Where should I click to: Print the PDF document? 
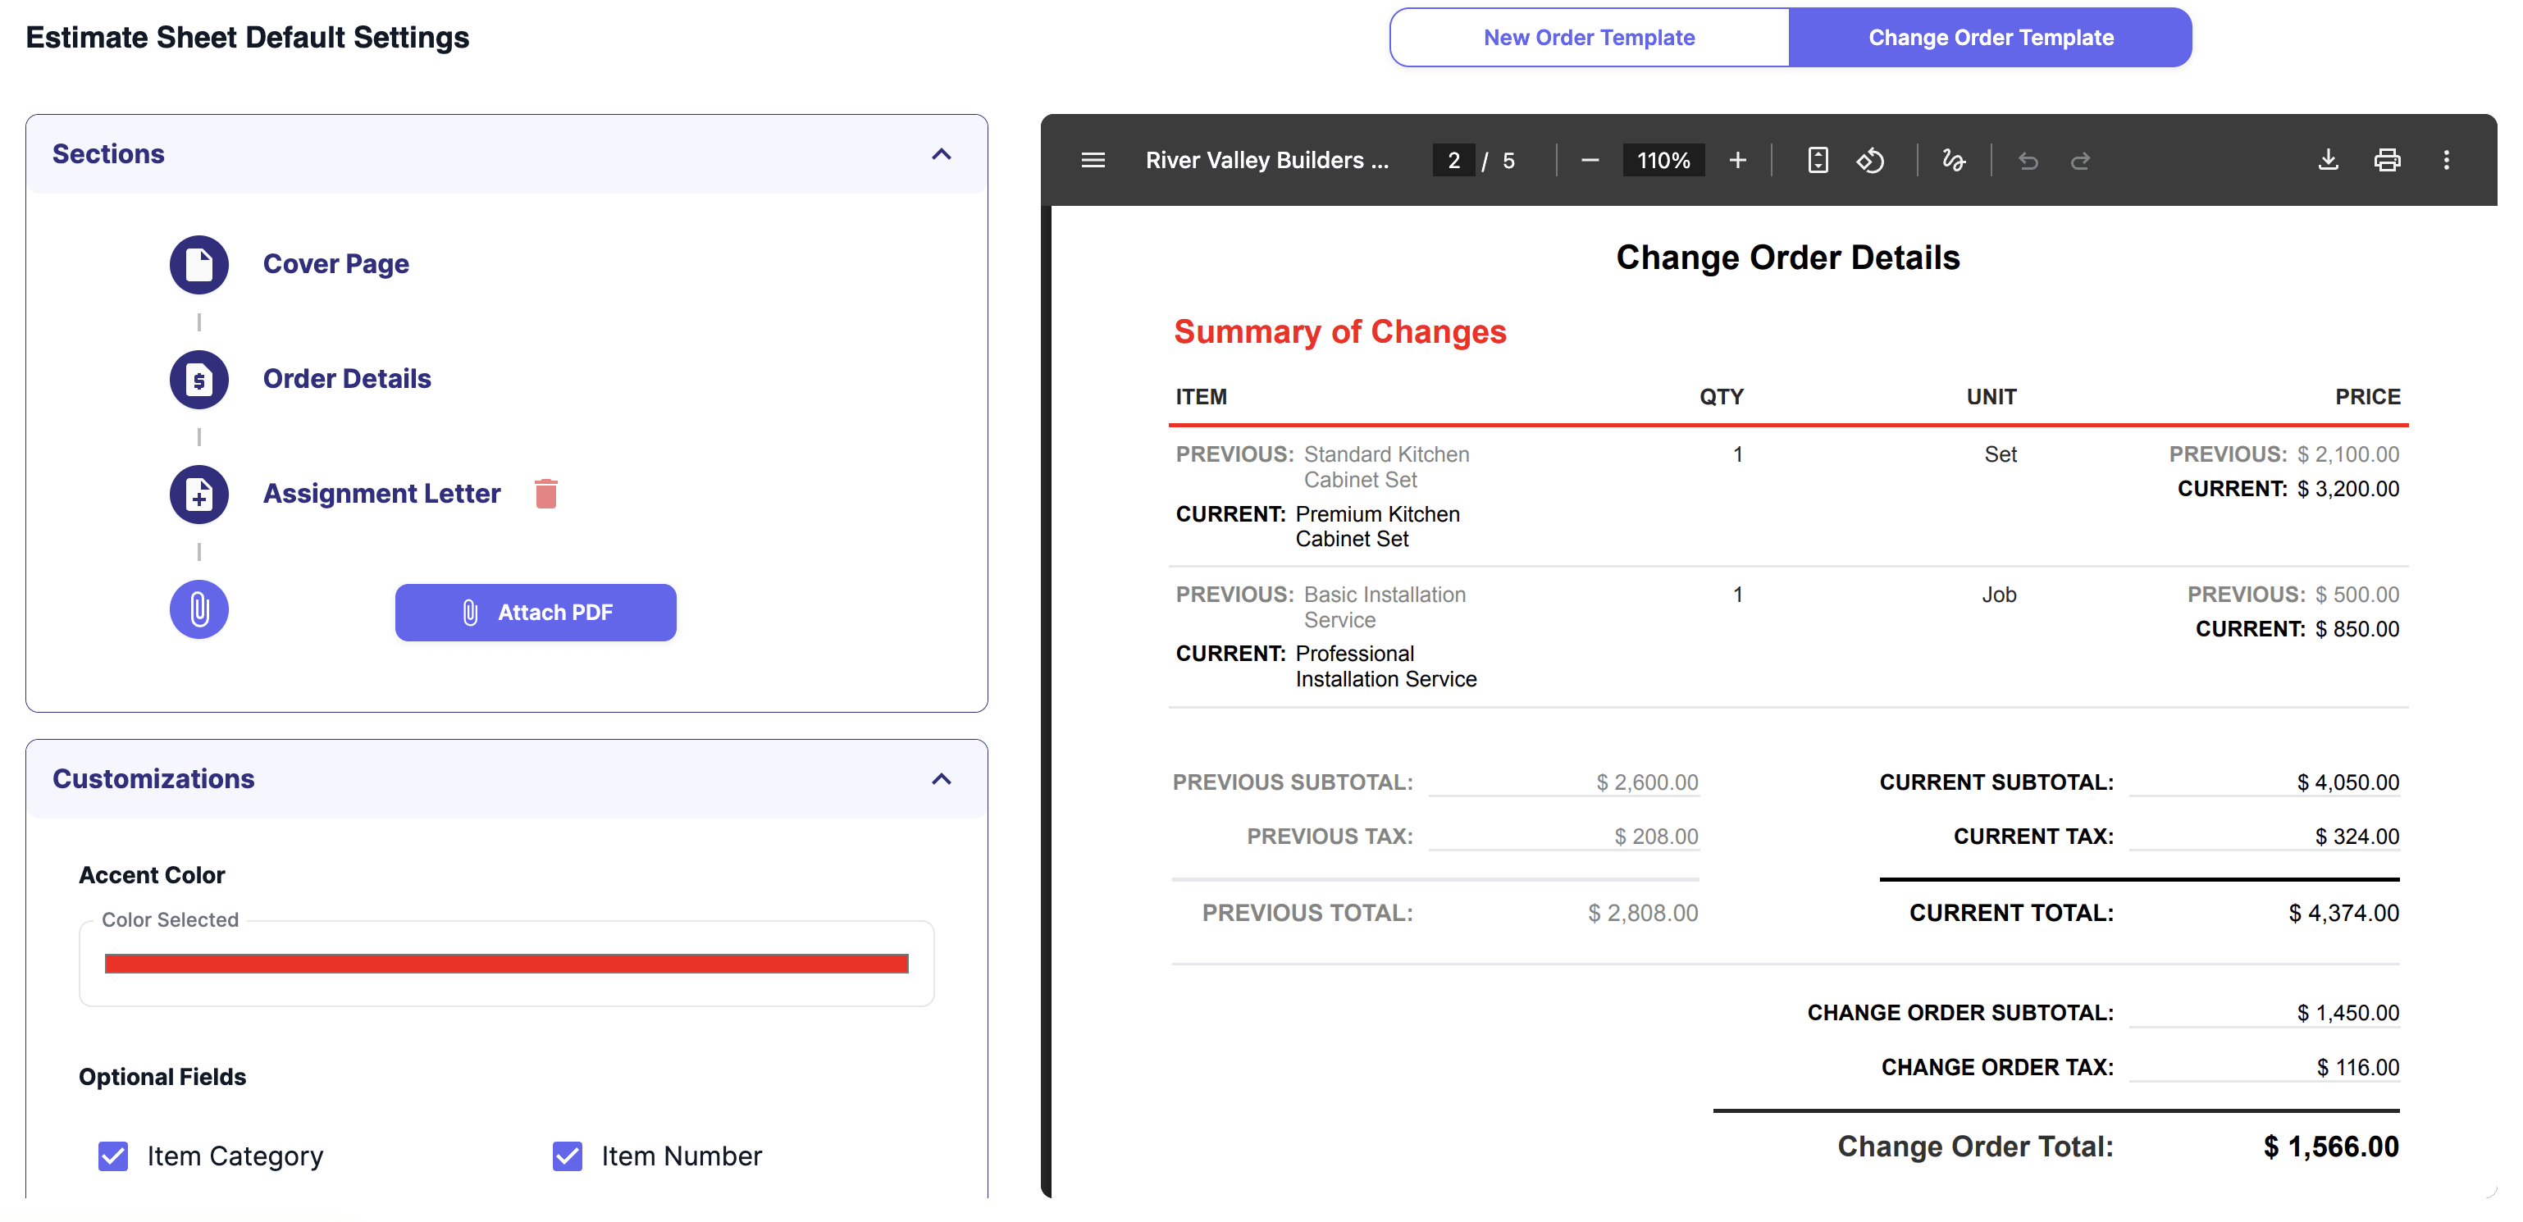tap(2387, 160)
